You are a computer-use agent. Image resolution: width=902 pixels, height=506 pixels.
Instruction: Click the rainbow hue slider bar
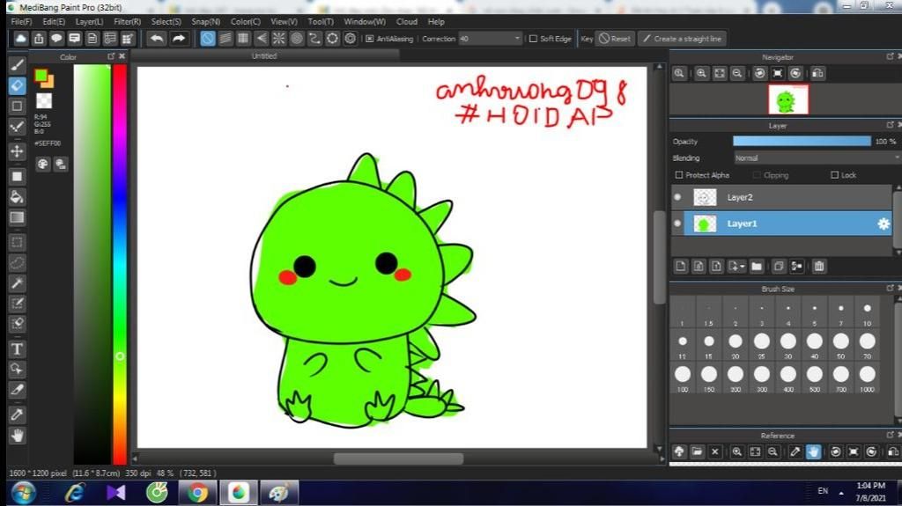click(120, 264)
